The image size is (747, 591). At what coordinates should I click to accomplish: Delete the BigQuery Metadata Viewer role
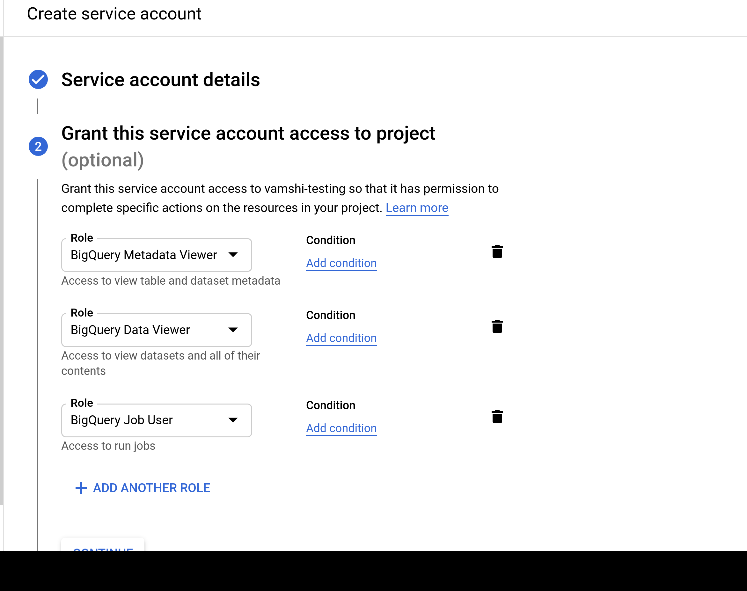click(x=497, y=252)
